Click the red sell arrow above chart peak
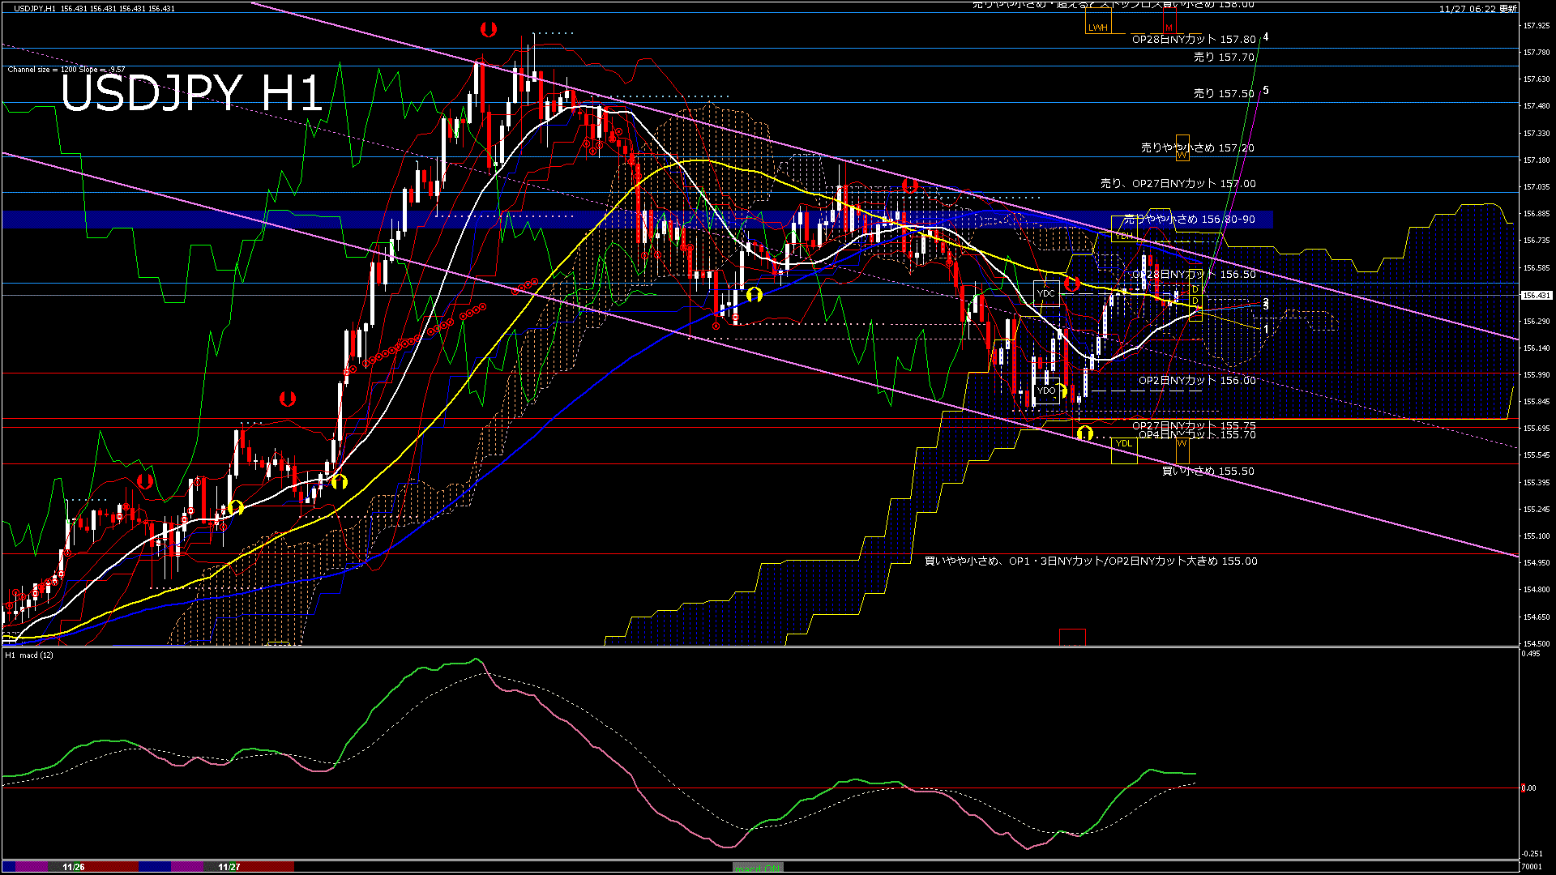This screenshot has height=875, width=1556. coord(488,30)
